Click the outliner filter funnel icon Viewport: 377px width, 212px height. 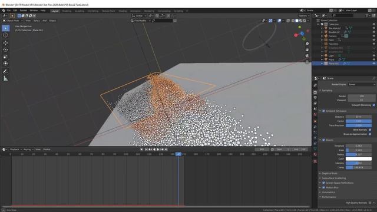coord(367,15)
